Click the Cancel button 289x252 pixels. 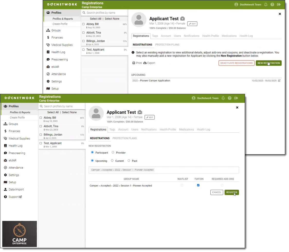216,192
